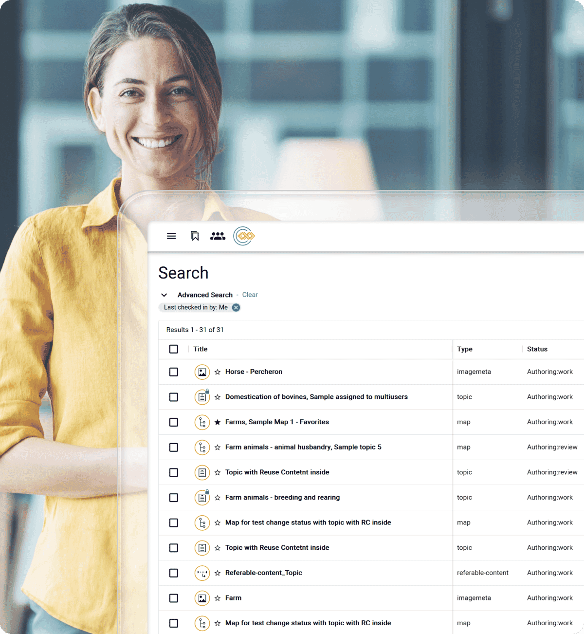
Task: Sort results by the Type column header
Action: point(464,349)
